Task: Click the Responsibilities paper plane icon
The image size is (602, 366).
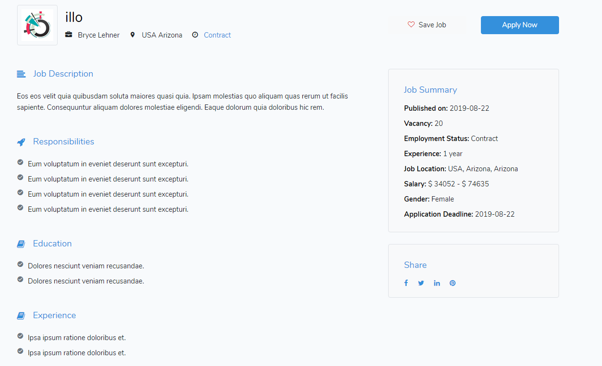Action: [21, 142]
